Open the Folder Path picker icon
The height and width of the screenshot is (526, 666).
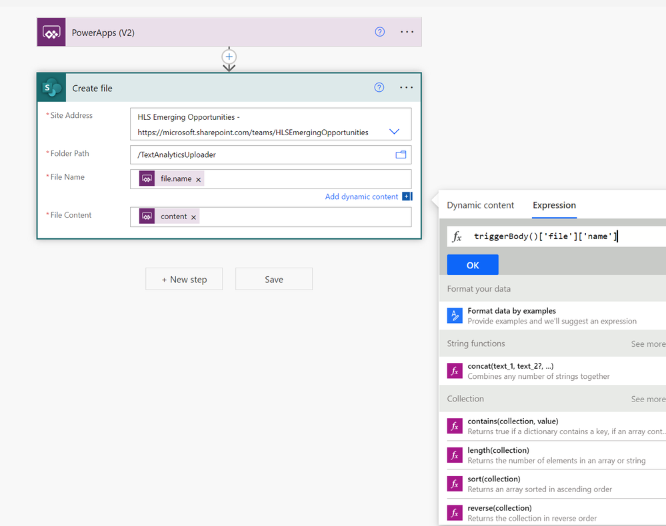401,154
